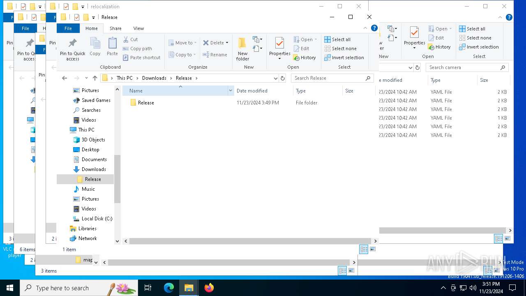Click History in the camera window ribbon

pos(440,47)
